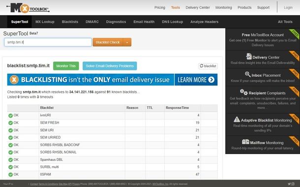Click the OK check icon for 0SPAM
The image size is (300, 187).
coord(10,175)
